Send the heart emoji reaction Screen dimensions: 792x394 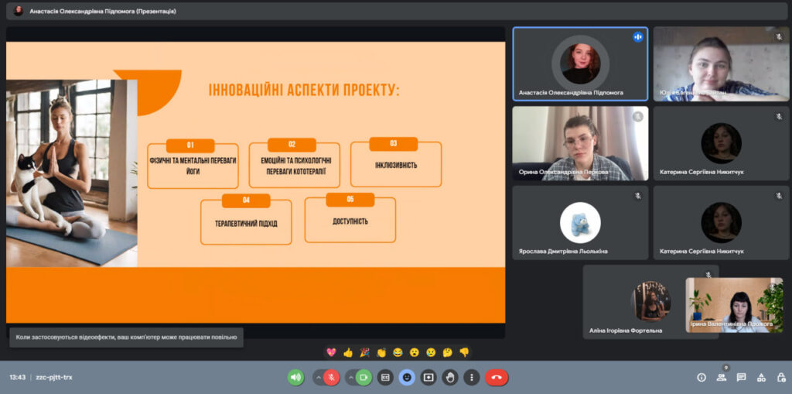[x=331, y=352]
